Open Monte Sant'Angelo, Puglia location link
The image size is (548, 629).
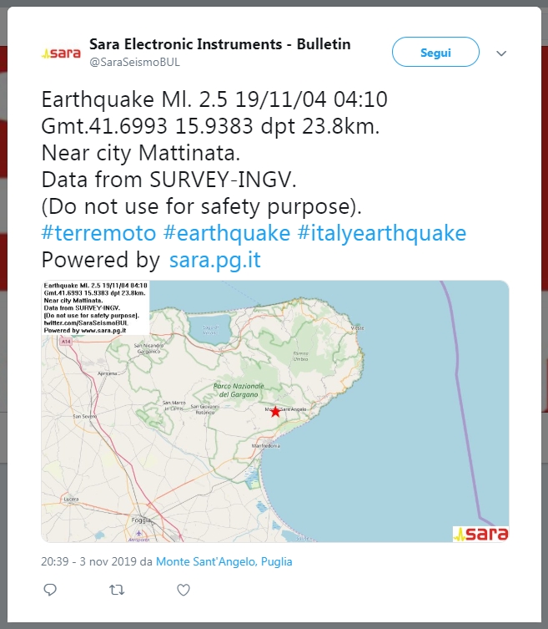click(x=224, y=561)
